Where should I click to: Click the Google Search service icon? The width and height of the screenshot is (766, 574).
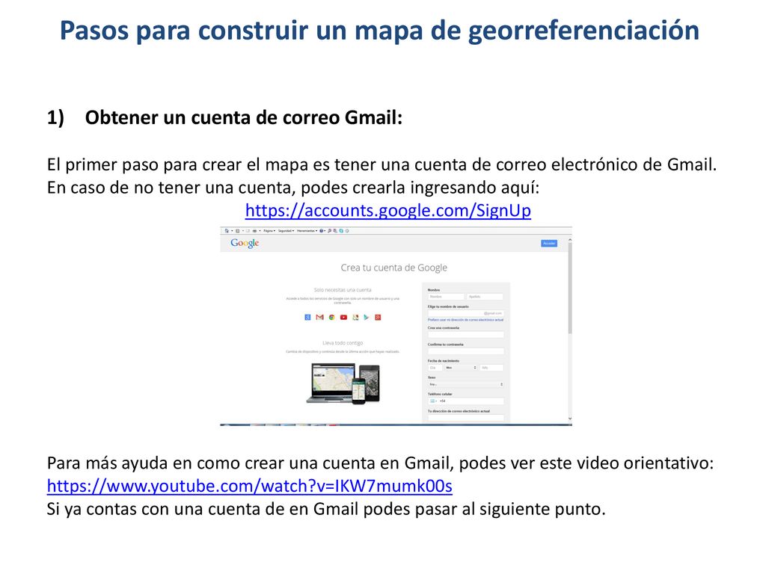[307, 317]
